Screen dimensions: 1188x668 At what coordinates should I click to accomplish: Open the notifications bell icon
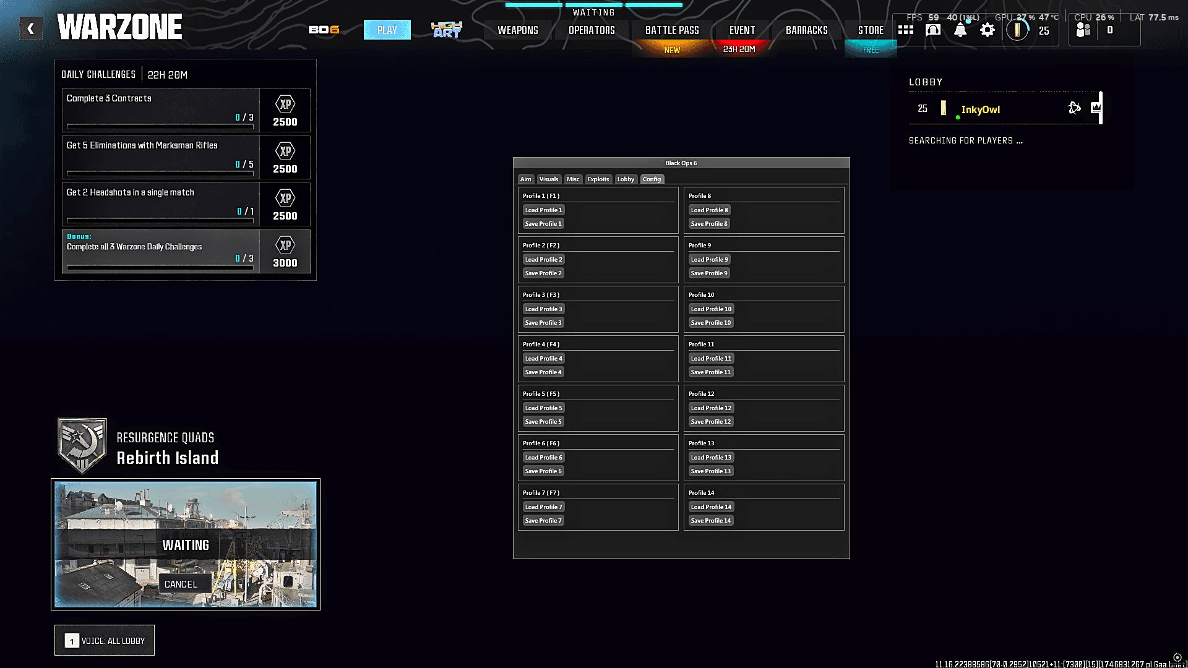click(960, 30)
